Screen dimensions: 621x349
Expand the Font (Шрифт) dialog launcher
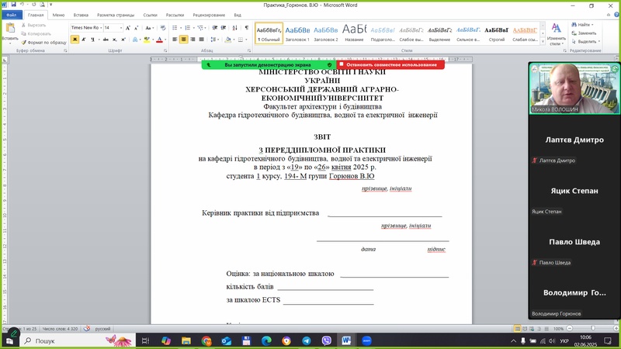coord(165,50)
